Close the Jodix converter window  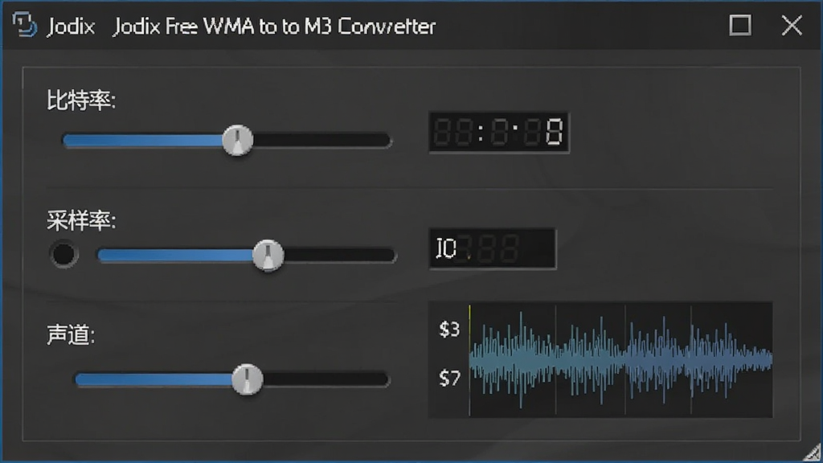tap(792, 25)
